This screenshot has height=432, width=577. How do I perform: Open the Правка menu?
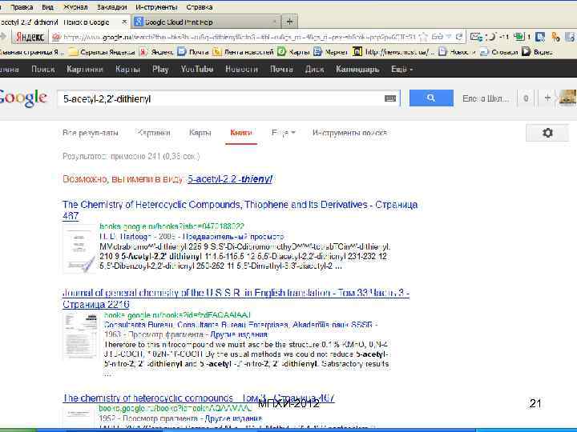22,7
